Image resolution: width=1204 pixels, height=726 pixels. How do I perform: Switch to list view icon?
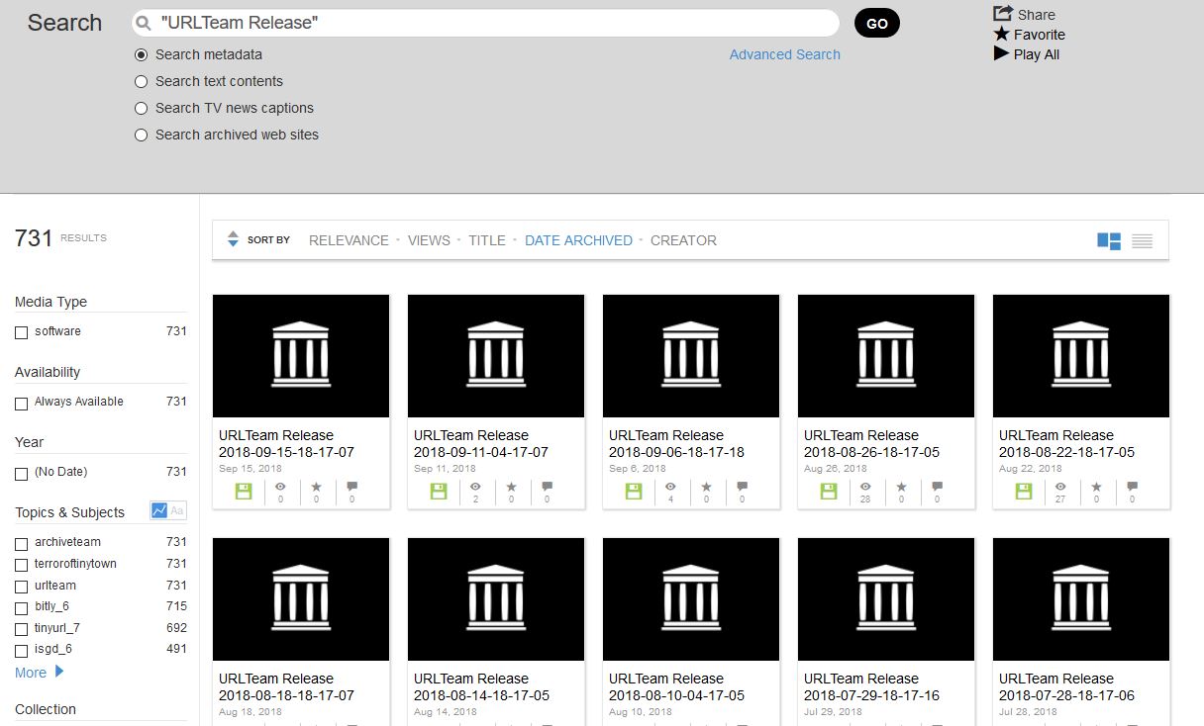(1142, 240)
